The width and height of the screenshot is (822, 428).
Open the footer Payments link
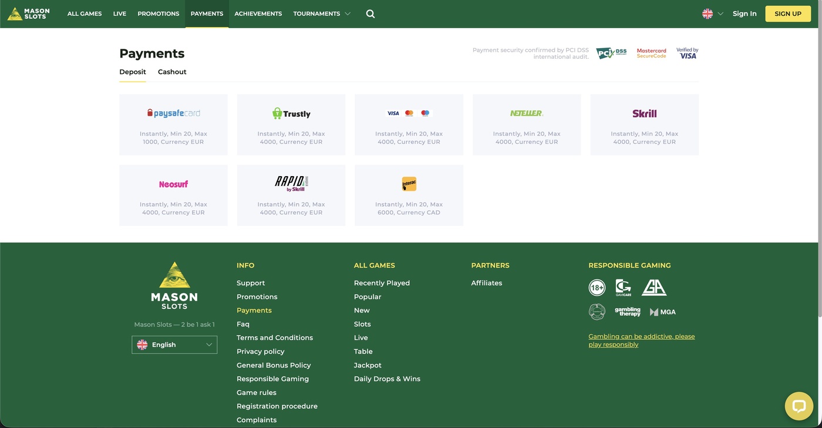click(254, 311)
